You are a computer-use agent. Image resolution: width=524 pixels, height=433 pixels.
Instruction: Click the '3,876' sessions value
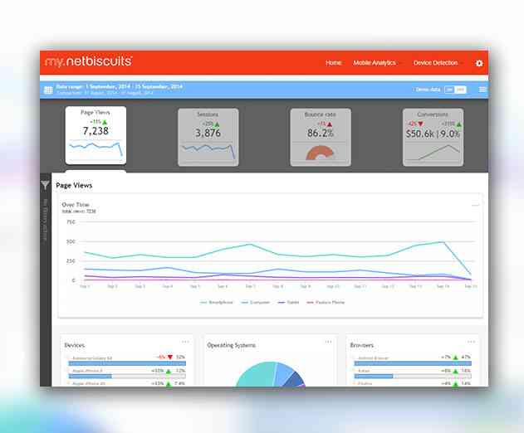pos(208,133)
